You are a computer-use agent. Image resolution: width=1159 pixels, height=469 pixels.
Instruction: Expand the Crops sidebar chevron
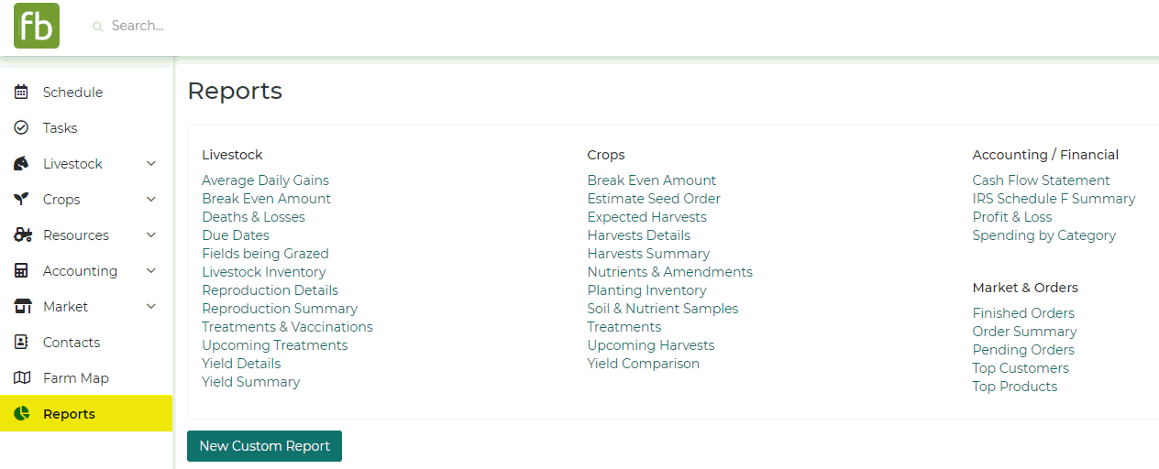point(151,200)
